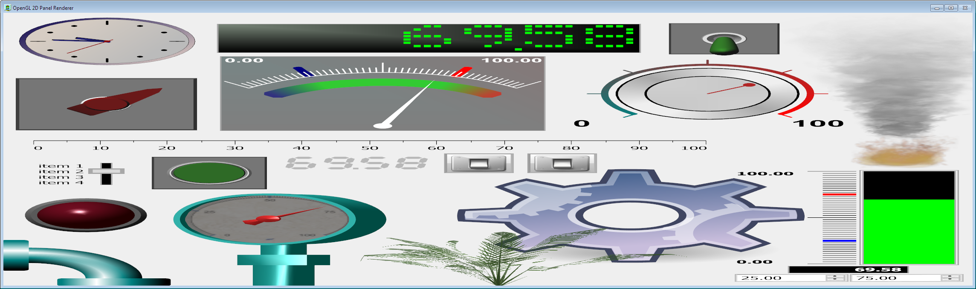The width and height of the screenshot is (976, 289).
Task: Click inside the 25.00 numeric input field
Action: click(x=780, y=278)
